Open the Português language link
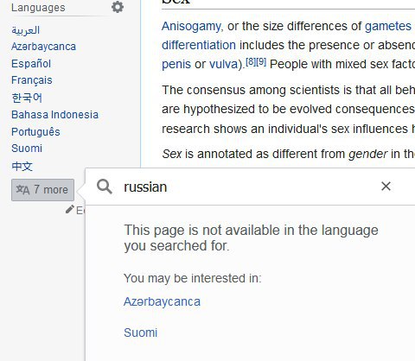This screenshot has height=361, width=415. [x=35, y=131]
